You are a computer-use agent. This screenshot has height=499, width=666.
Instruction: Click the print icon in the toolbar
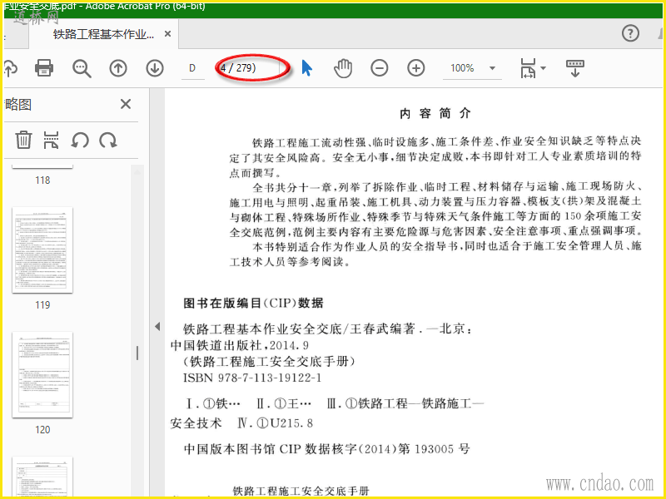point(44,68)
